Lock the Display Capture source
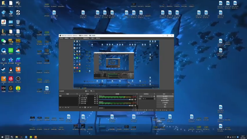The height and width of the screenshot is (139, 247). [x=97, y=98]
